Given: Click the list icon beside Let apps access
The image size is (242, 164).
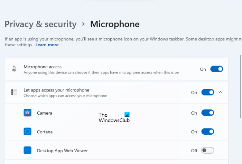Looking at the screenshot, I should click(14, 92).
